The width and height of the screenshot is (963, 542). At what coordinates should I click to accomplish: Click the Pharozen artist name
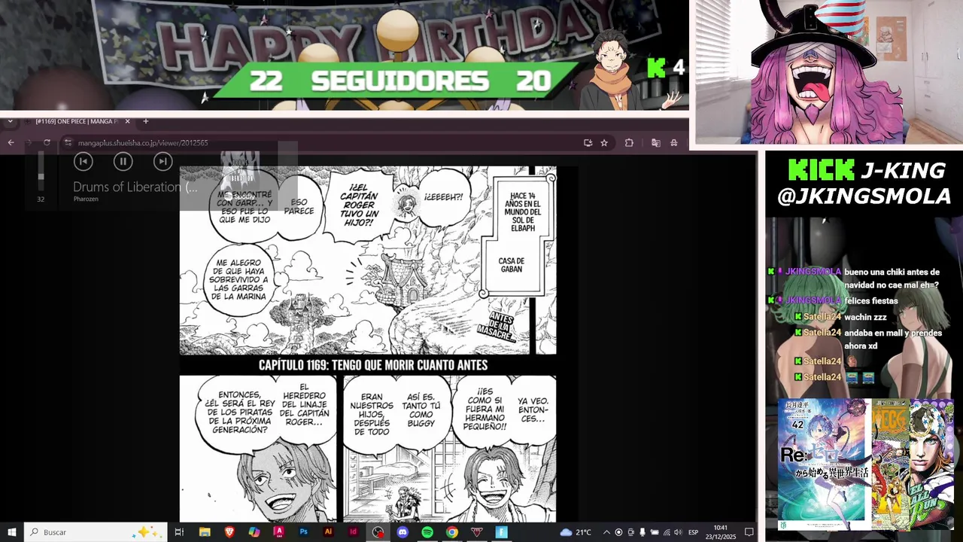click(x=86, y=199)
